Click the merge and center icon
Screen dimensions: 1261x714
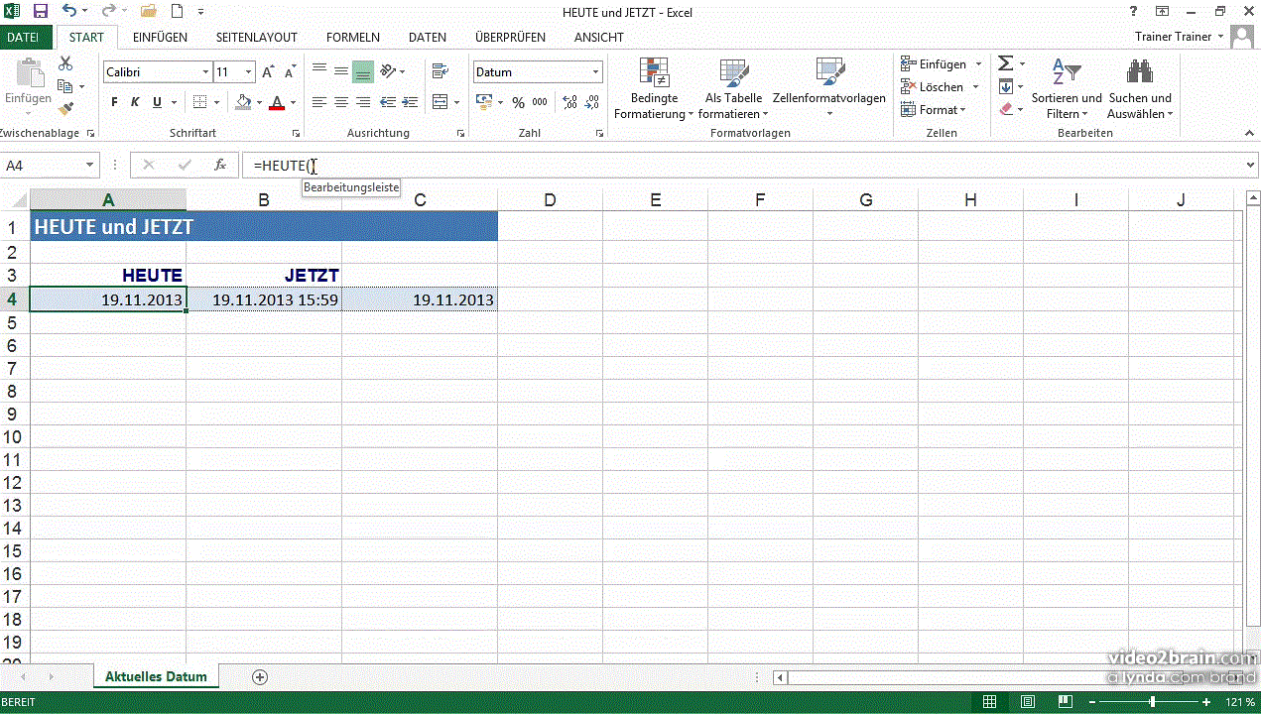pyautogui.click(x=440, y=102)
